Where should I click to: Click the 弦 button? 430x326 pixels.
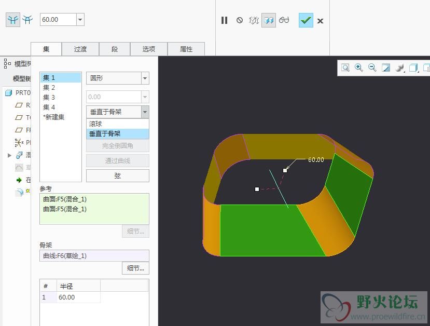(x=118, y=175)
